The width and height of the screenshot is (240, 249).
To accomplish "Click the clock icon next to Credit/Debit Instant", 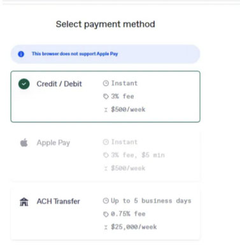I will coord(106,83).
